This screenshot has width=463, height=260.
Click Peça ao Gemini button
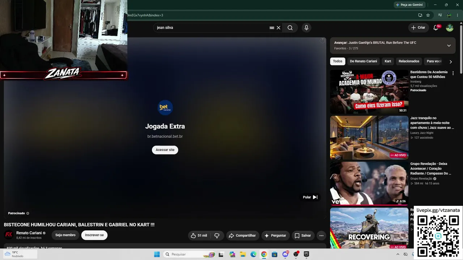pyautogui.click(x=409, y=5)
